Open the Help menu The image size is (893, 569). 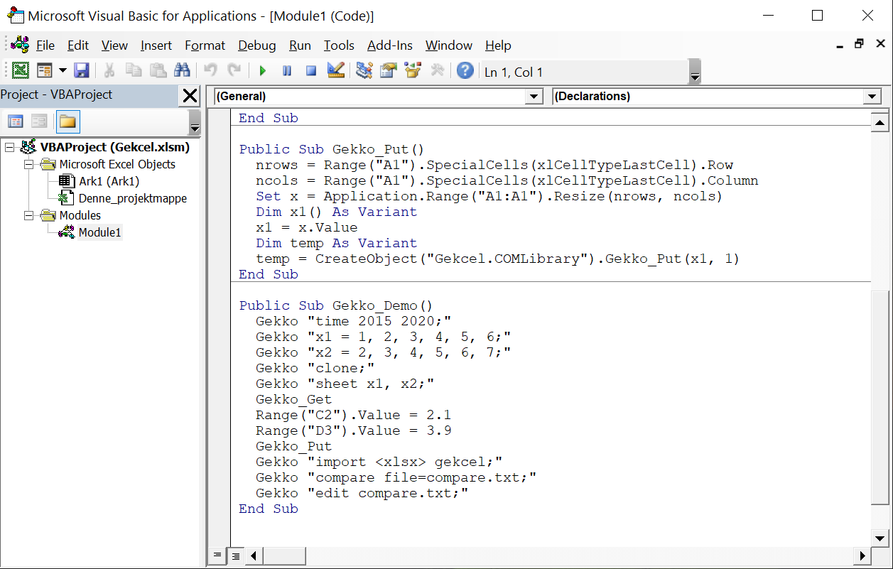tap(498, 45)
